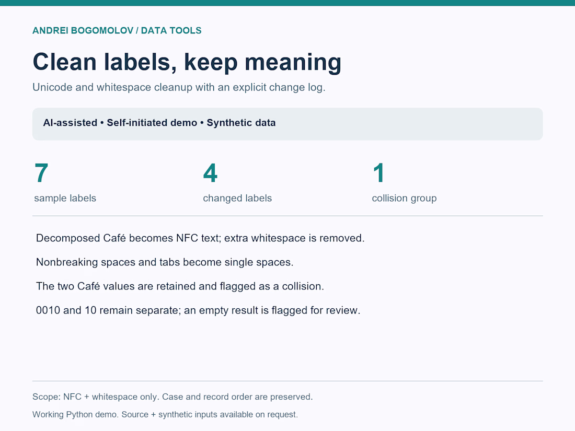
Task: Click the Working Python demo footer line
Action: (165, 414)
